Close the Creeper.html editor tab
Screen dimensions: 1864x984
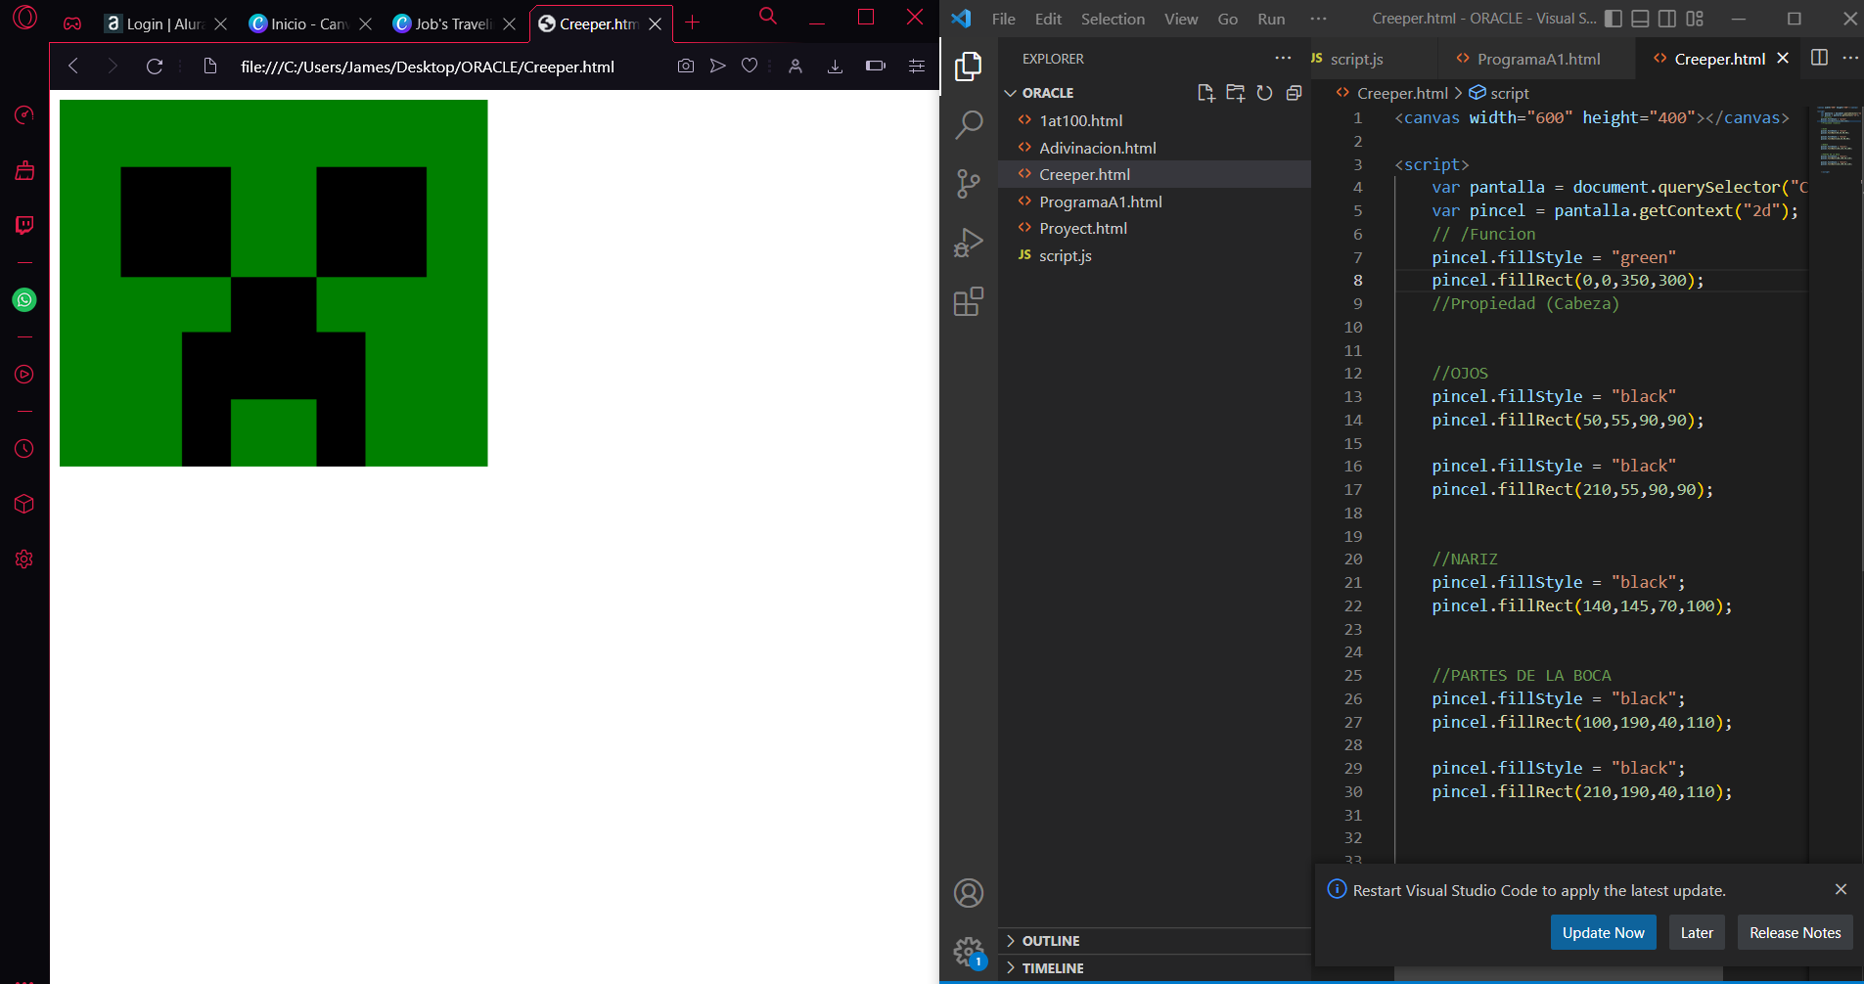coord(1783,59)
